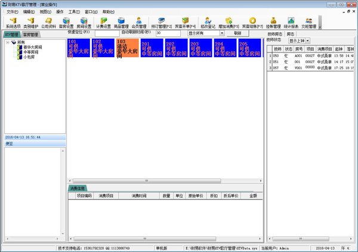358x252 pixels.
Task: Select room tile 202
Action: (177, 48)
